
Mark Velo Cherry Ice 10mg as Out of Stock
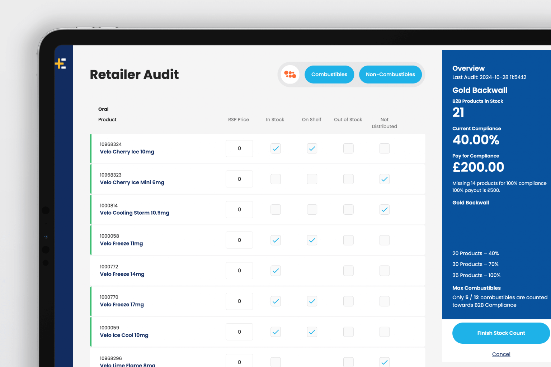348,148
